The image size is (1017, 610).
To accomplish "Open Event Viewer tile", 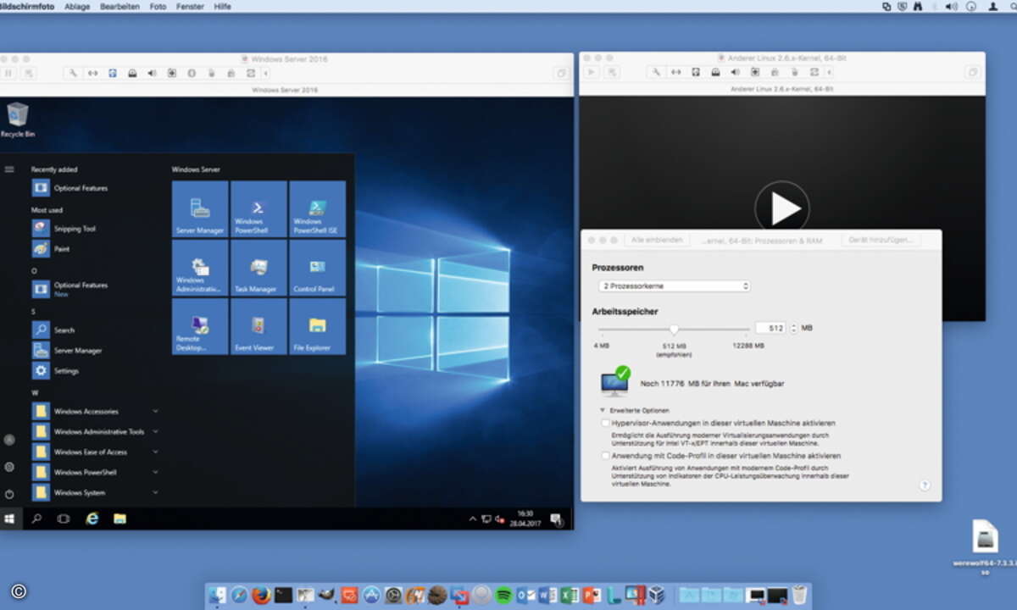I will (x=258, y=326).
